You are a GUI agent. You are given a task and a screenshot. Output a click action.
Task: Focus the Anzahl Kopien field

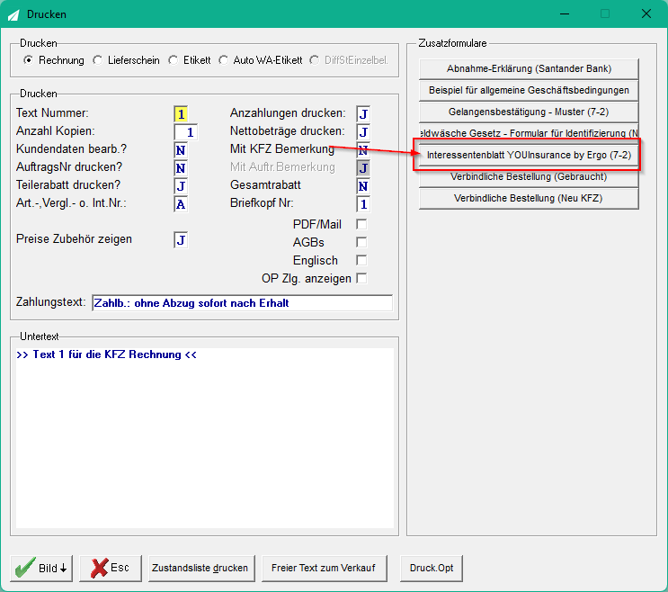coord(186,132)
